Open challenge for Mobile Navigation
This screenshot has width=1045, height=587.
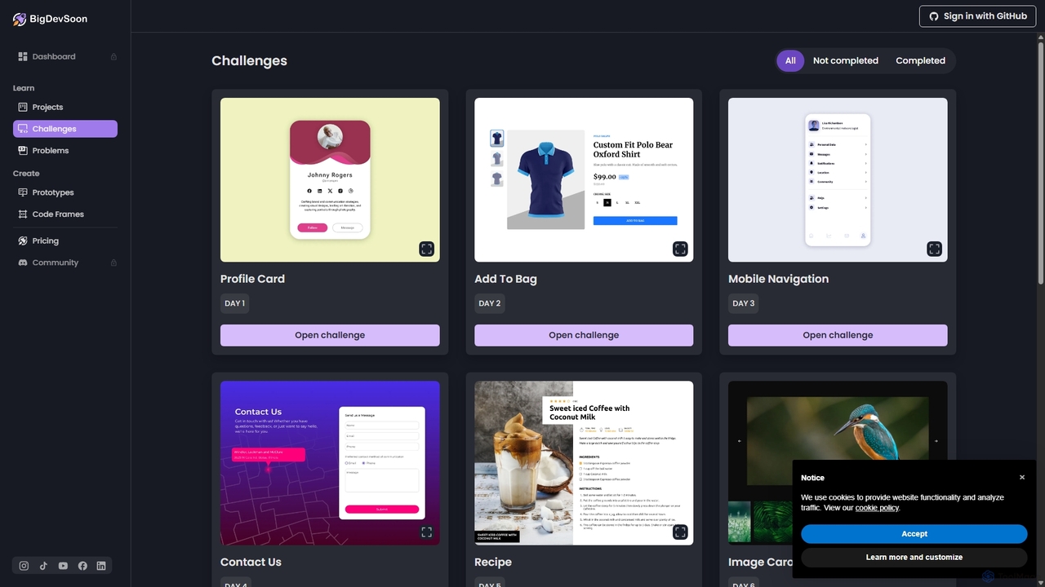pyautogui.click(x=838, y=335)
